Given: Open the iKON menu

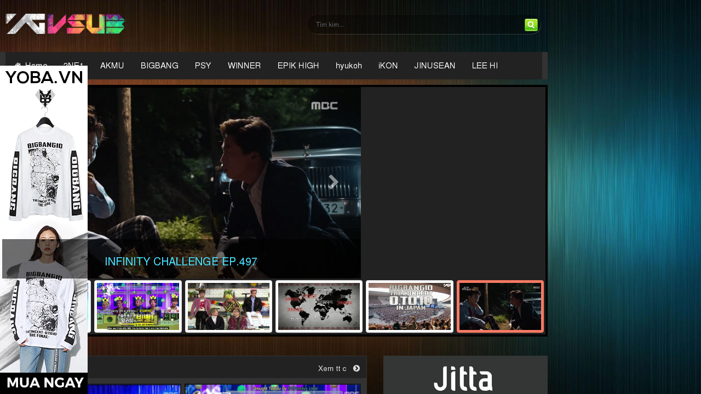Looking at the screenshot, I should coord(388,66).
